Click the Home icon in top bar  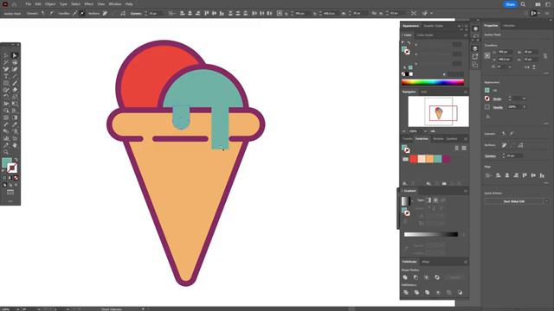(15, 4)
